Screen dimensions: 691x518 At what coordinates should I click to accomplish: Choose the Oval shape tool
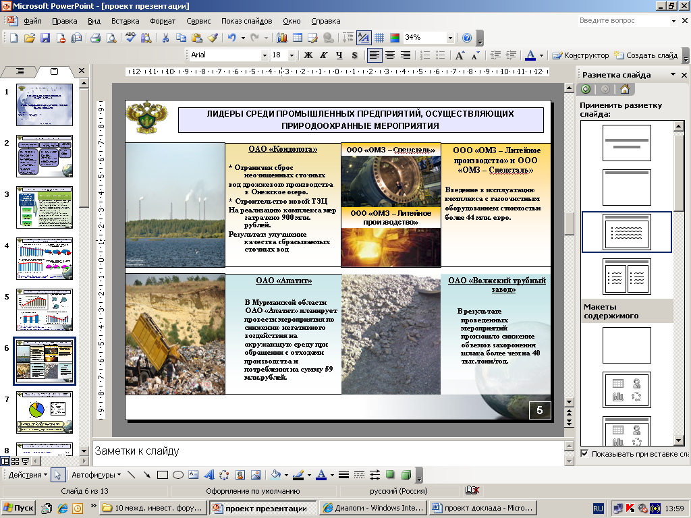[x=178, y=475]
